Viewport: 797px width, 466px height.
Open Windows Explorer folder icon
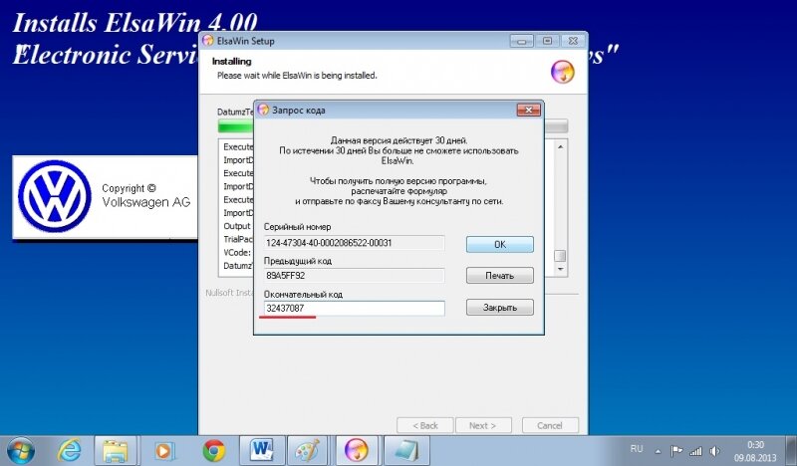pyautogui.click(x=116, y=451)
